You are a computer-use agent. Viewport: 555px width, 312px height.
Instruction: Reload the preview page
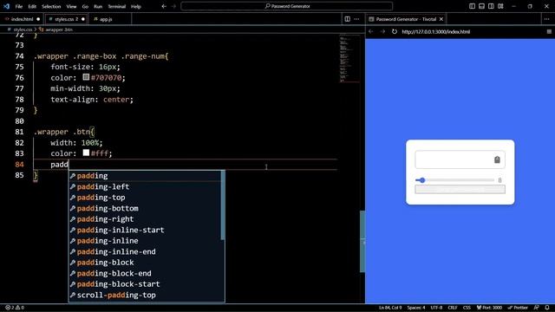tap(395, 31)
